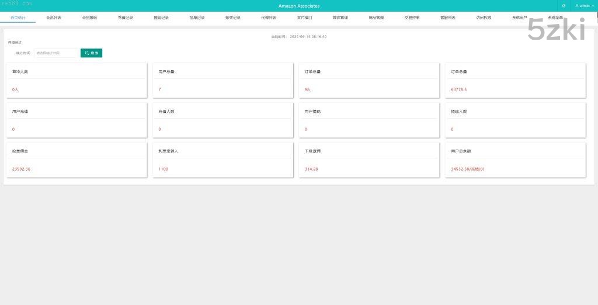
Task: Open the admin user dropdown menu
Action: pyautogui.click(x=582, y=6)
